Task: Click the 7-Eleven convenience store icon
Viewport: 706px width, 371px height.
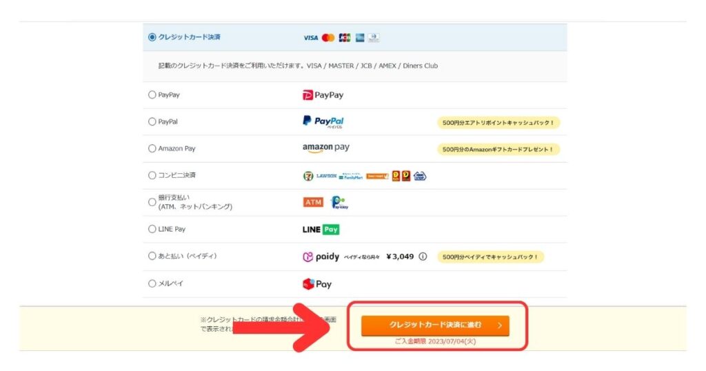Action: pos(308,176)
